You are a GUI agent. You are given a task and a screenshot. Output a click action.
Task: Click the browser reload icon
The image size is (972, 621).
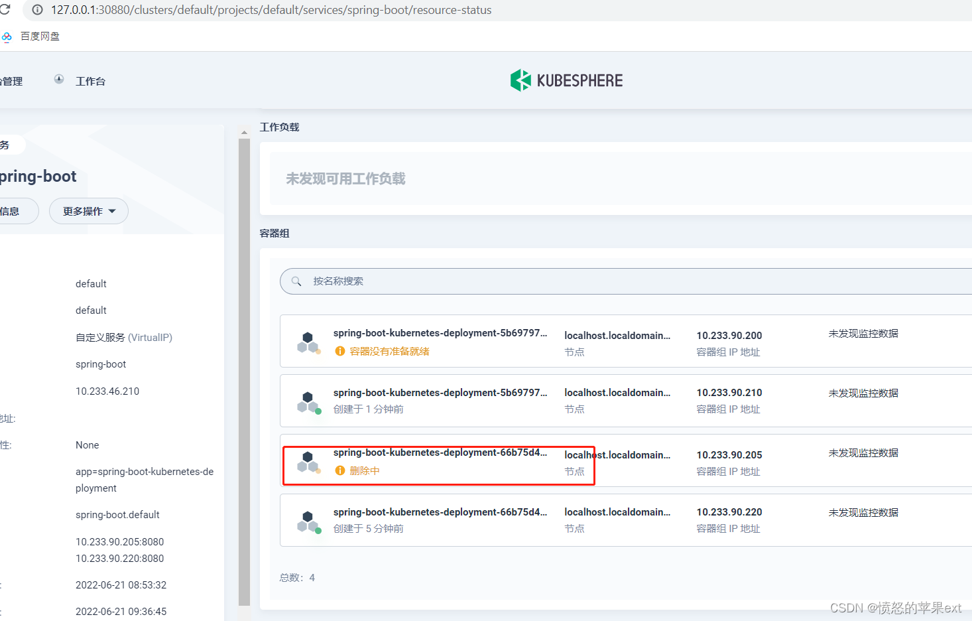5,9
